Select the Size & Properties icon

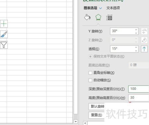[109, 18]
